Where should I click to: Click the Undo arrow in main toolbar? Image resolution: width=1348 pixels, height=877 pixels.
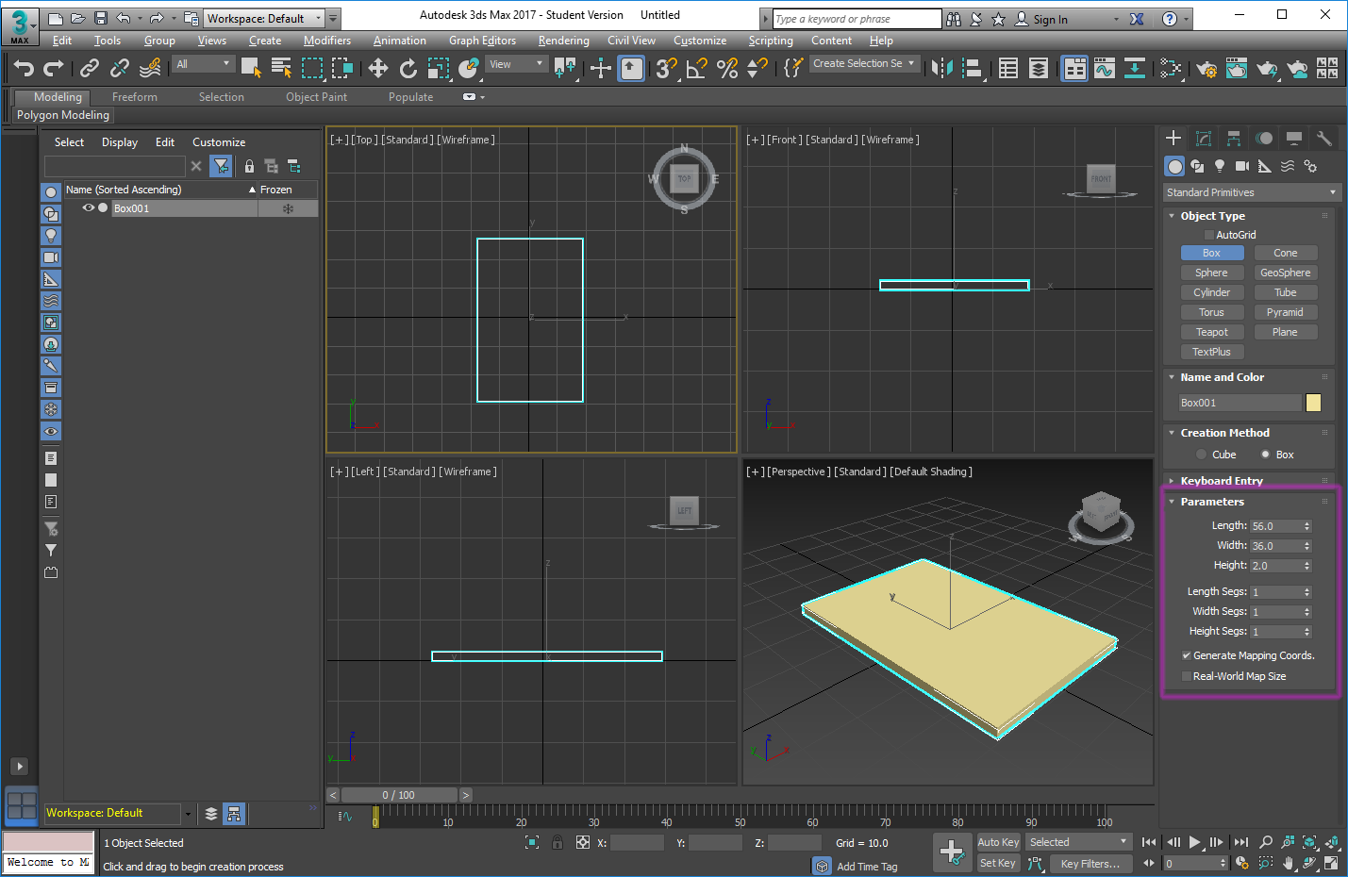25,68
